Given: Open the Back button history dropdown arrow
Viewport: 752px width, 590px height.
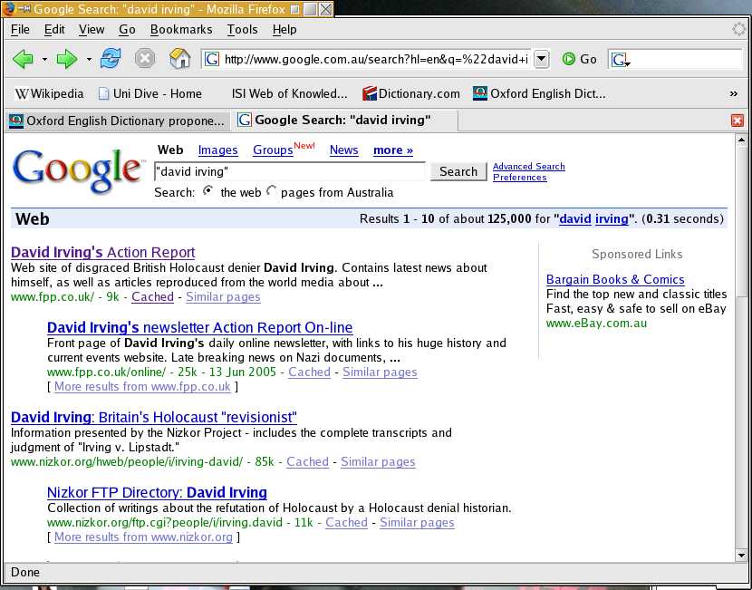Looking at the screenshot, I should pos(44,60).
